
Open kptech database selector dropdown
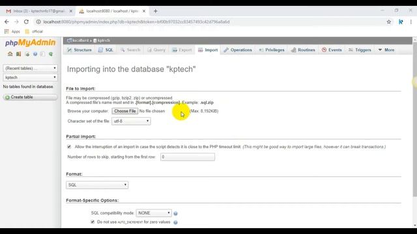click(x=30, y=77)
